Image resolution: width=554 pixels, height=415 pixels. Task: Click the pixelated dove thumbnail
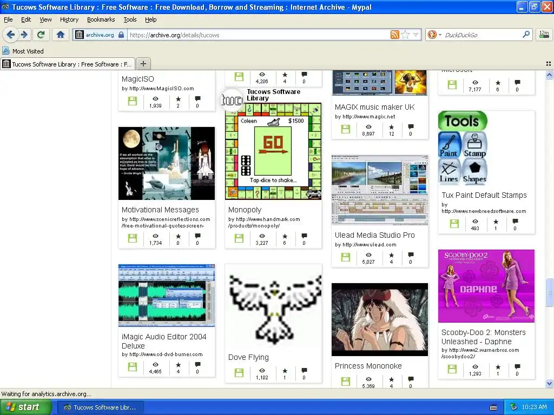(x=273, y=306)
